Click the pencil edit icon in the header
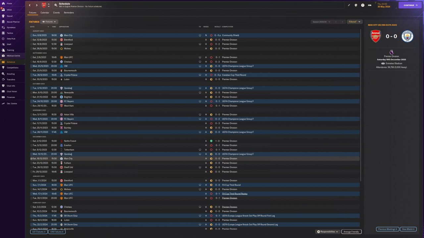The height and width of the screenshot is (238, 424). coord(349,5)
